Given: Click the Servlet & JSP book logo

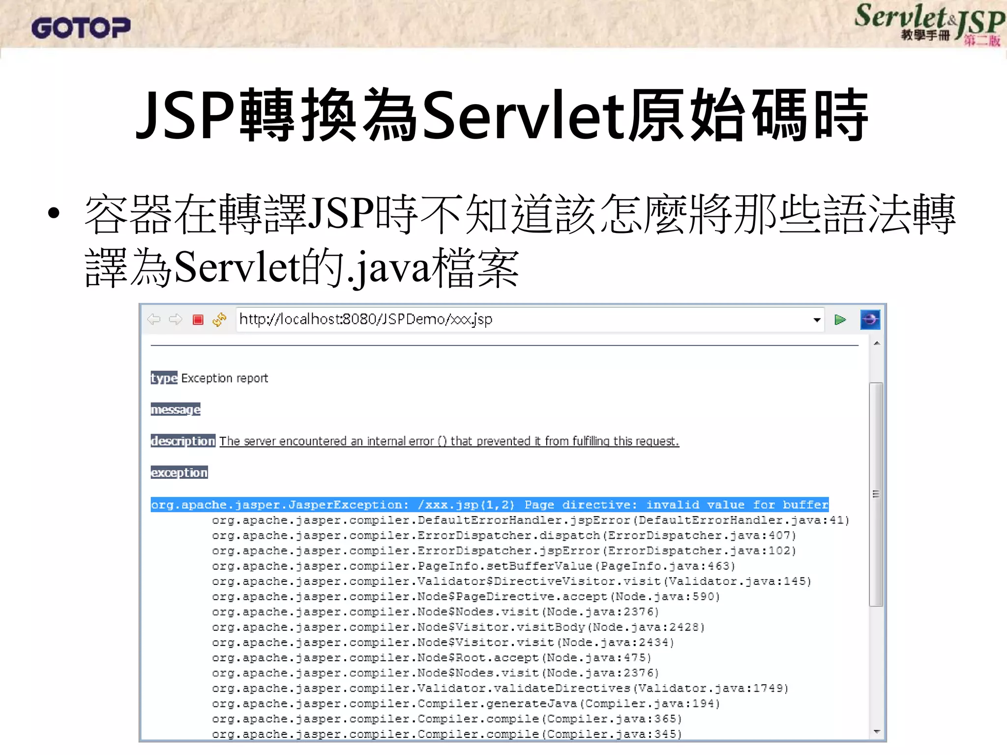Looking at the screenshot, I should click(x=929, y=24).
